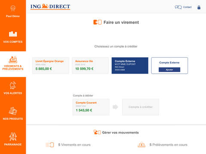Click the Virements en cours transfer icon
The image size is (206, 154).
click(x=50, y=145)
